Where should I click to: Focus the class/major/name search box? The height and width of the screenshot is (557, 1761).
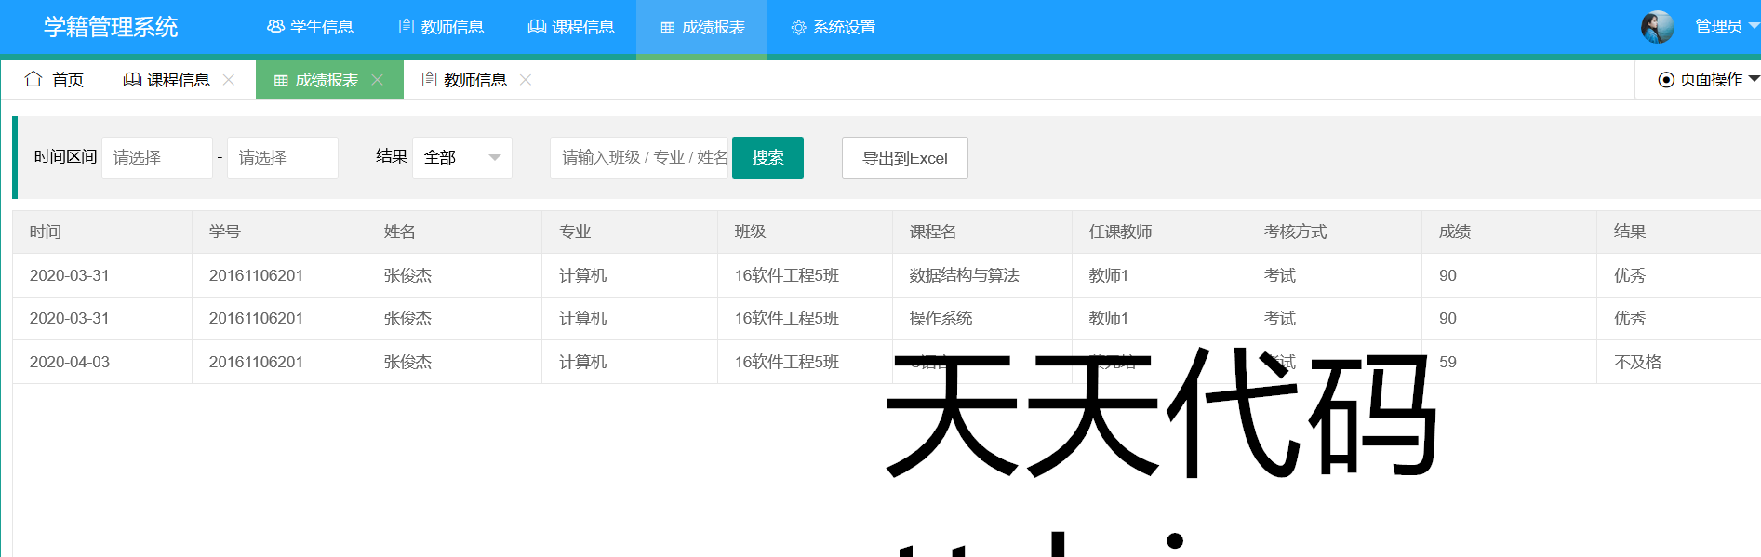pos(641,158)
